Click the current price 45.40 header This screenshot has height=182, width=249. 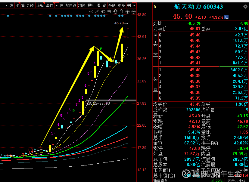182,17
